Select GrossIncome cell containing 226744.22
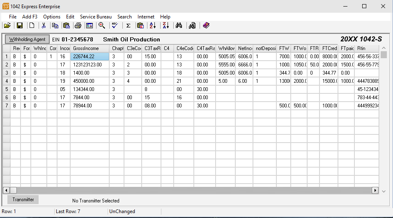The height and width of the screenshot is (218, 393). pos(90,57)
